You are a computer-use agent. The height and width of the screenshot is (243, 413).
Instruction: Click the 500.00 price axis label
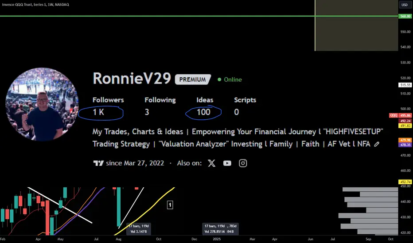(405, 109)
